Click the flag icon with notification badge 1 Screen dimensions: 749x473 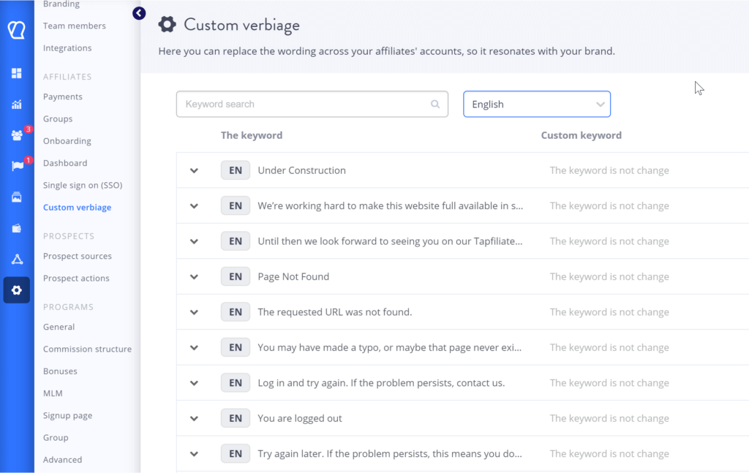16,166
